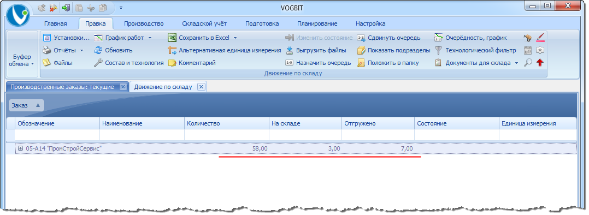Open the quick access toolbar customize arrow
The width and height of the screenshot is (589, 215).
point(121,7)
